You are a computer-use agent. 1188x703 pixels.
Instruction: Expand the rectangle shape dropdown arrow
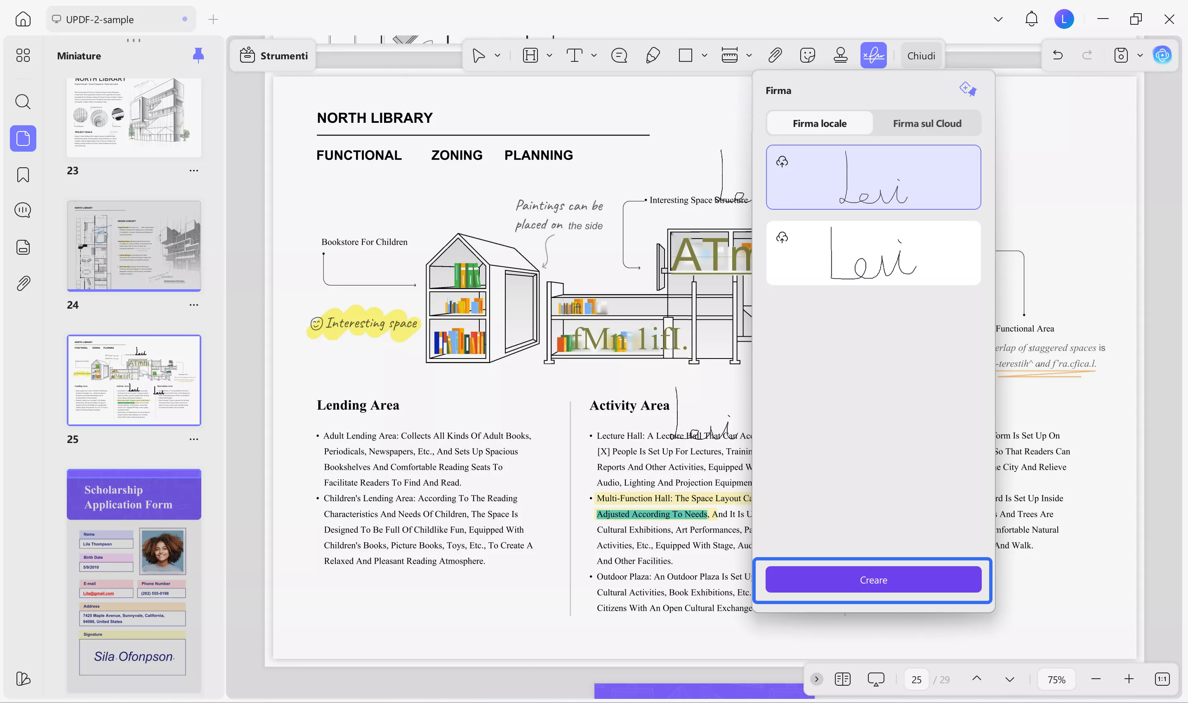pyautogui.click(x=704, y=56)
